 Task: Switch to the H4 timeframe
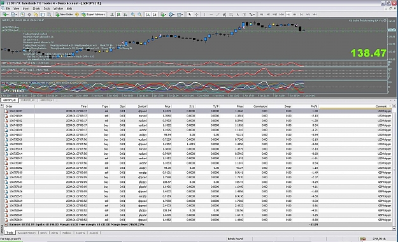295,15
